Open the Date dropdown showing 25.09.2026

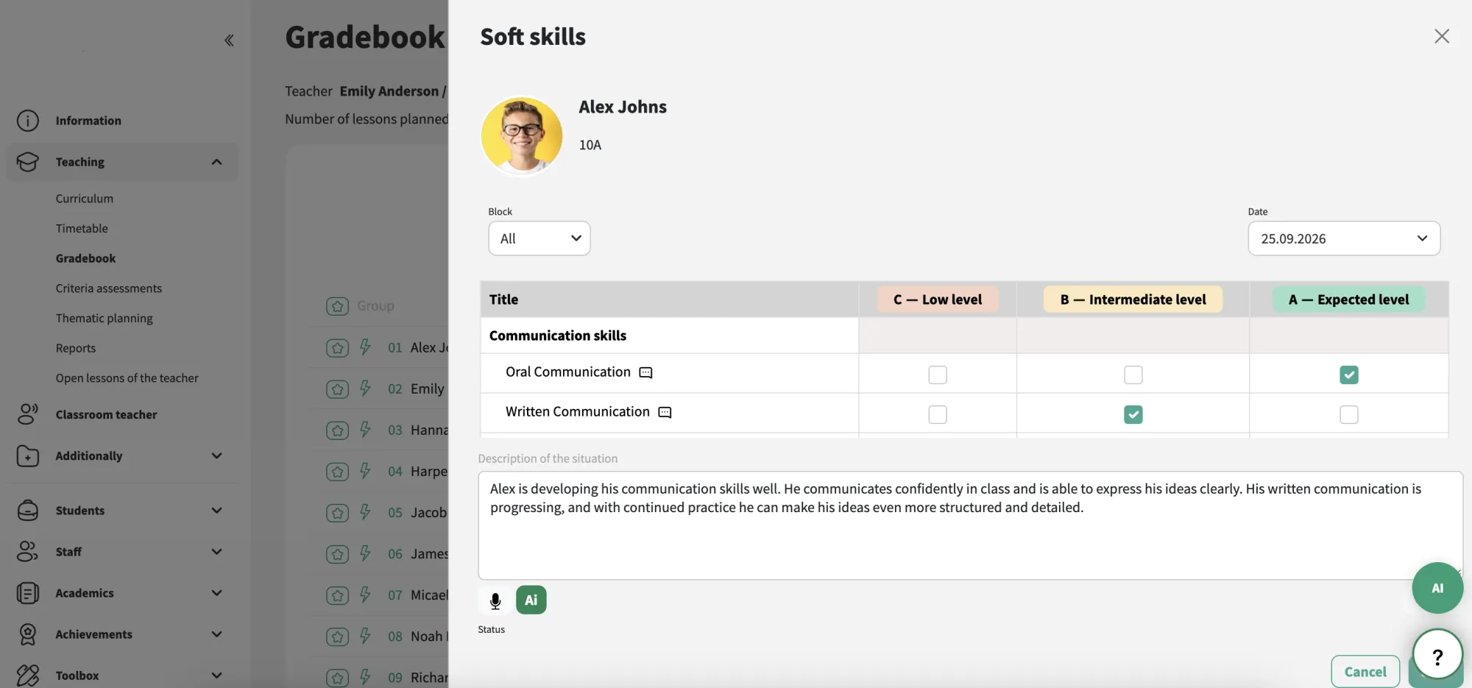coord(1344,238)
